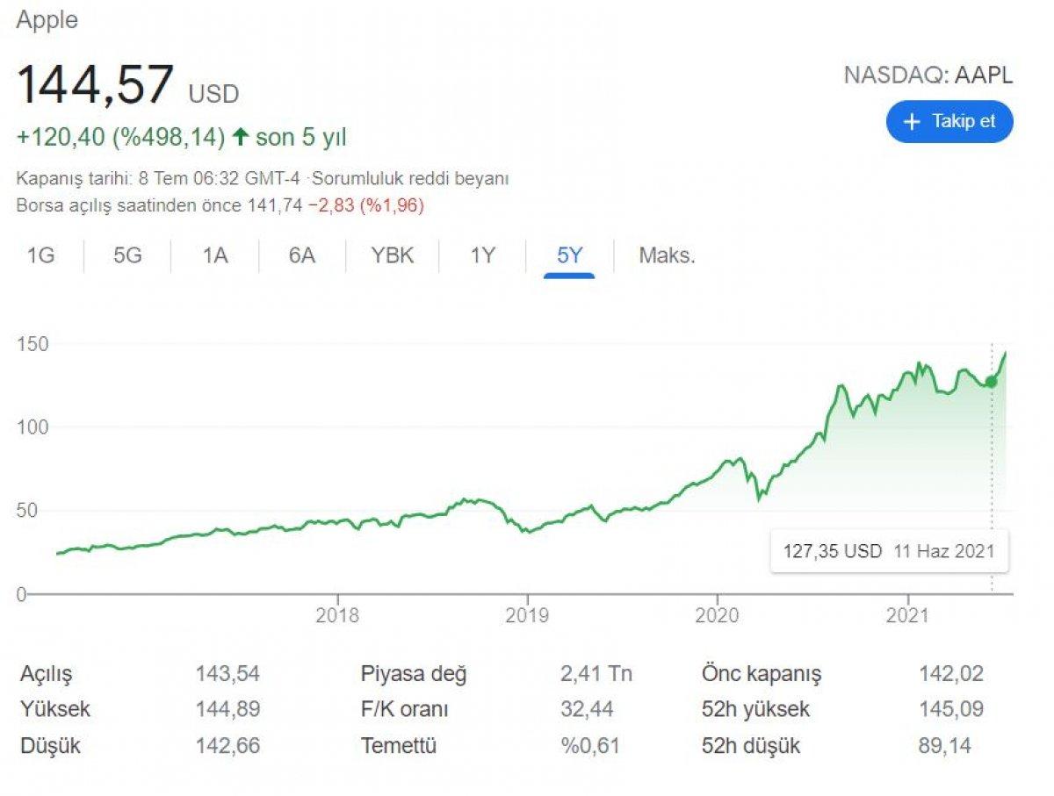Show the Maks. maximum range

pyautogui.click(x=667, y=256)
